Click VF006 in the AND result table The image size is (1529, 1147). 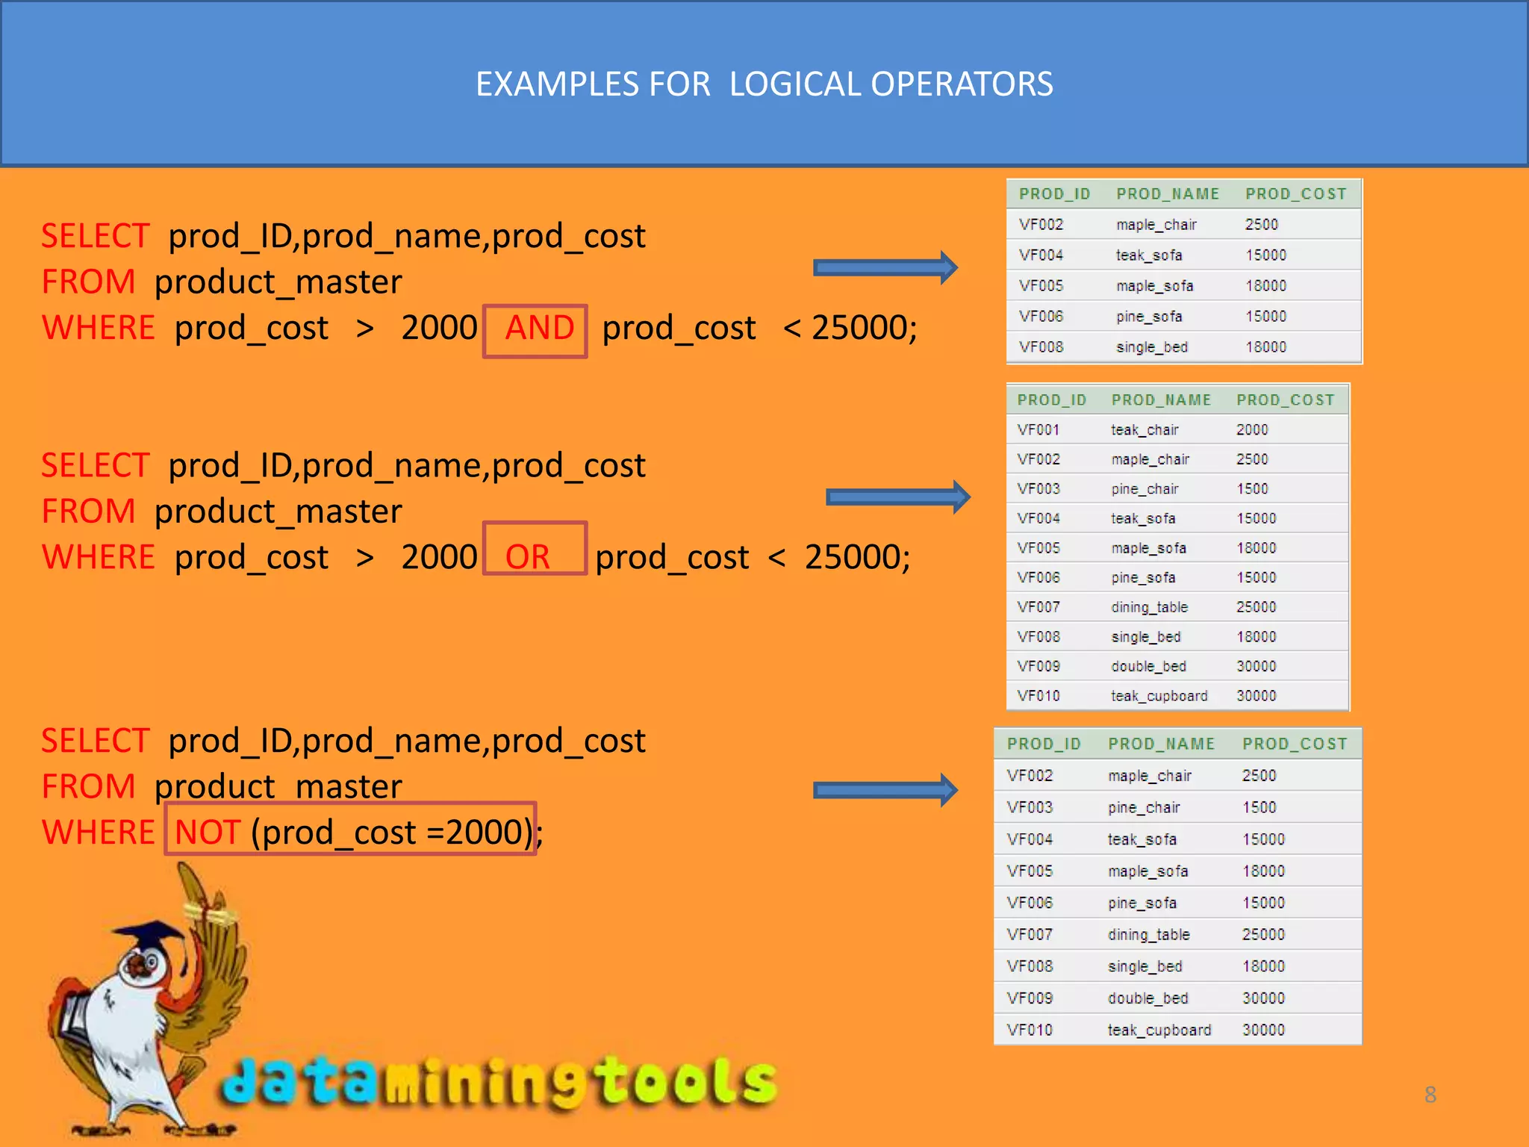pyautogui.click(x=1041, y=317)
